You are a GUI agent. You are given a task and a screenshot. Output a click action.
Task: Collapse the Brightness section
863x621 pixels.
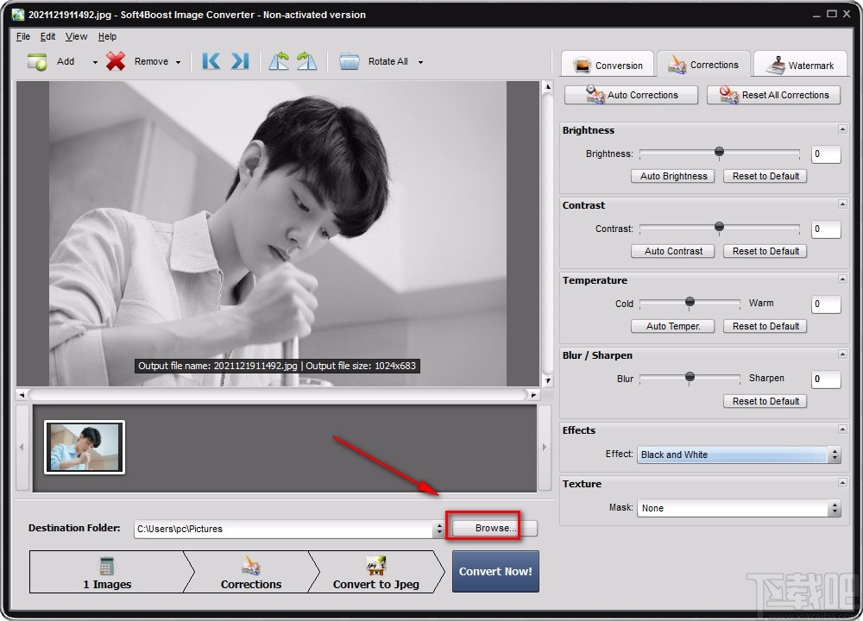tap(842, 129)
